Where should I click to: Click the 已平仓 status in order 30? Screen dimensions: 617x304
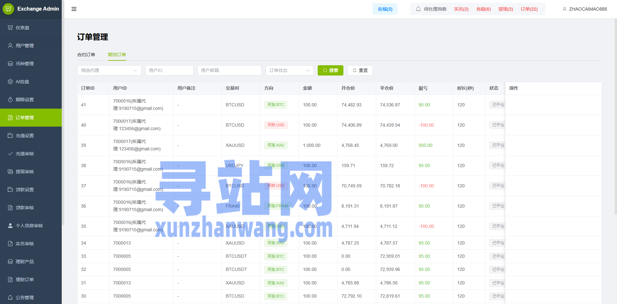click(497, 296)
